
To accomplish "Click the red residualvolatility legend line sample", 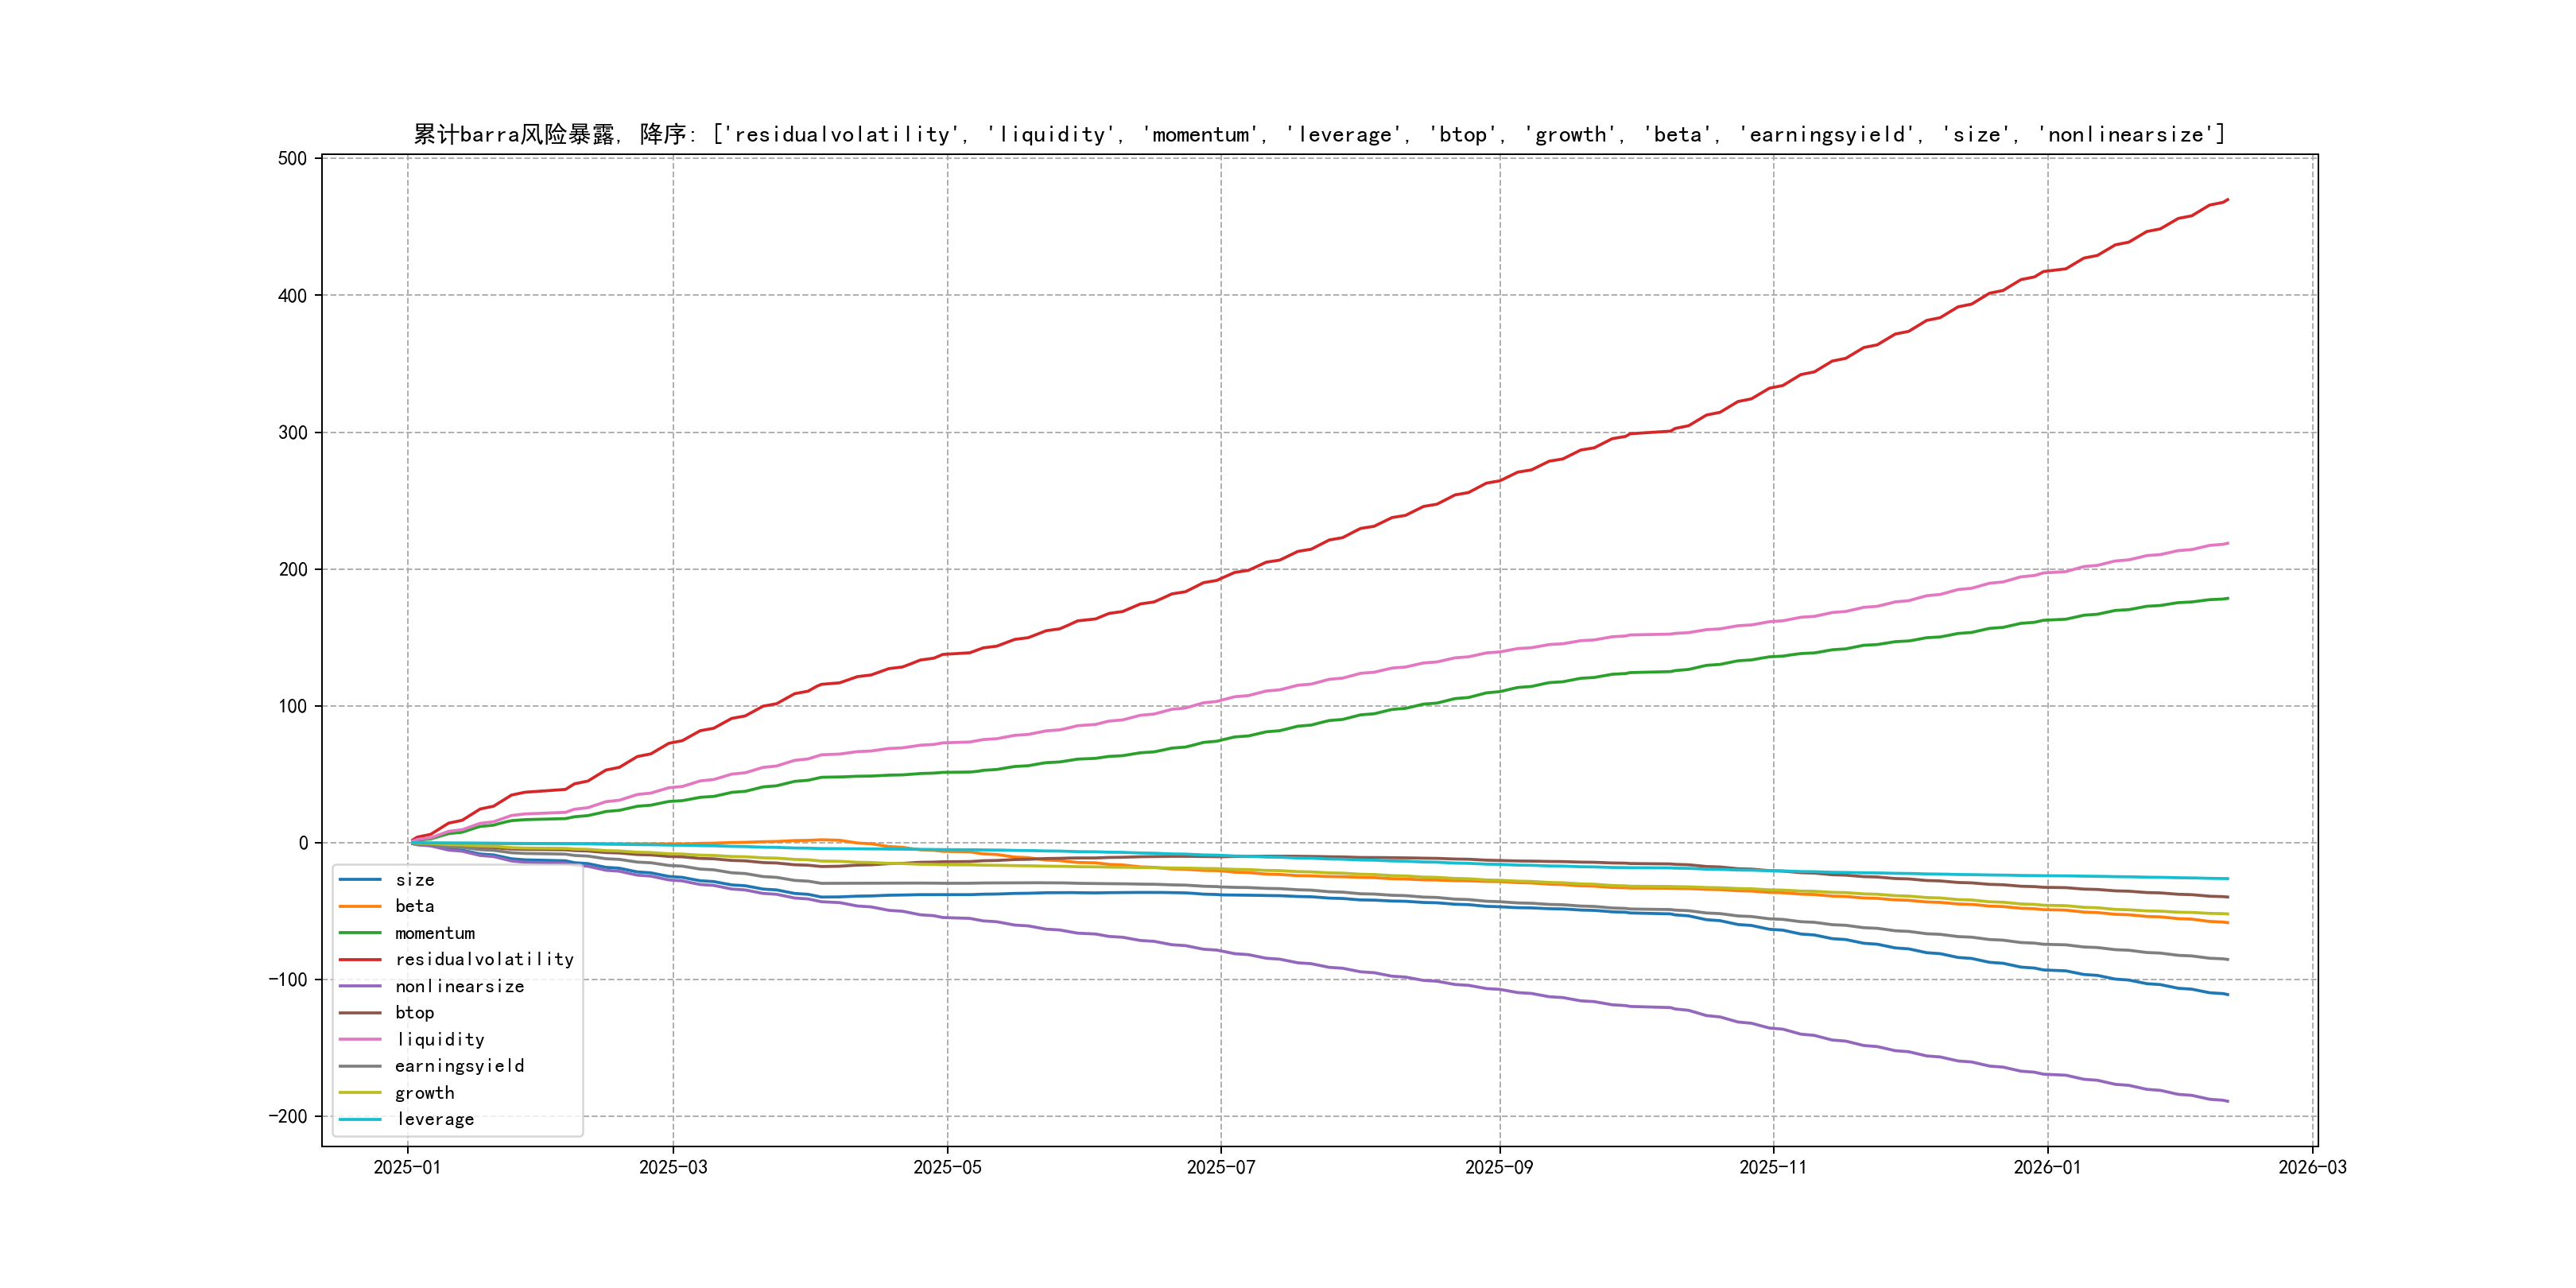I will [360, 959].
